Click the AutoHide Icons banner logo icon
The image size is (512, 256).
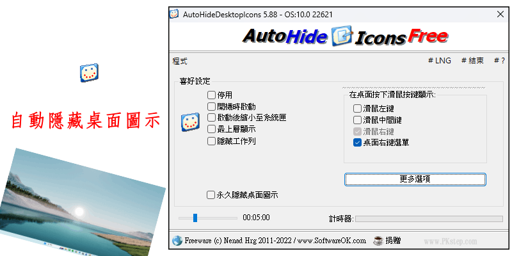[342, 36]
